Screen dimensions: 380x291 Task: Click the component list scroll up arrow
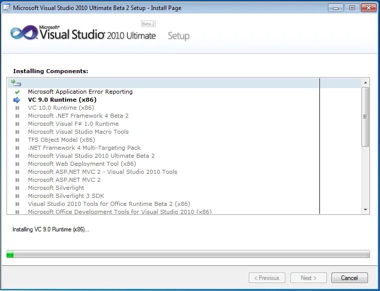coord(365,83)
